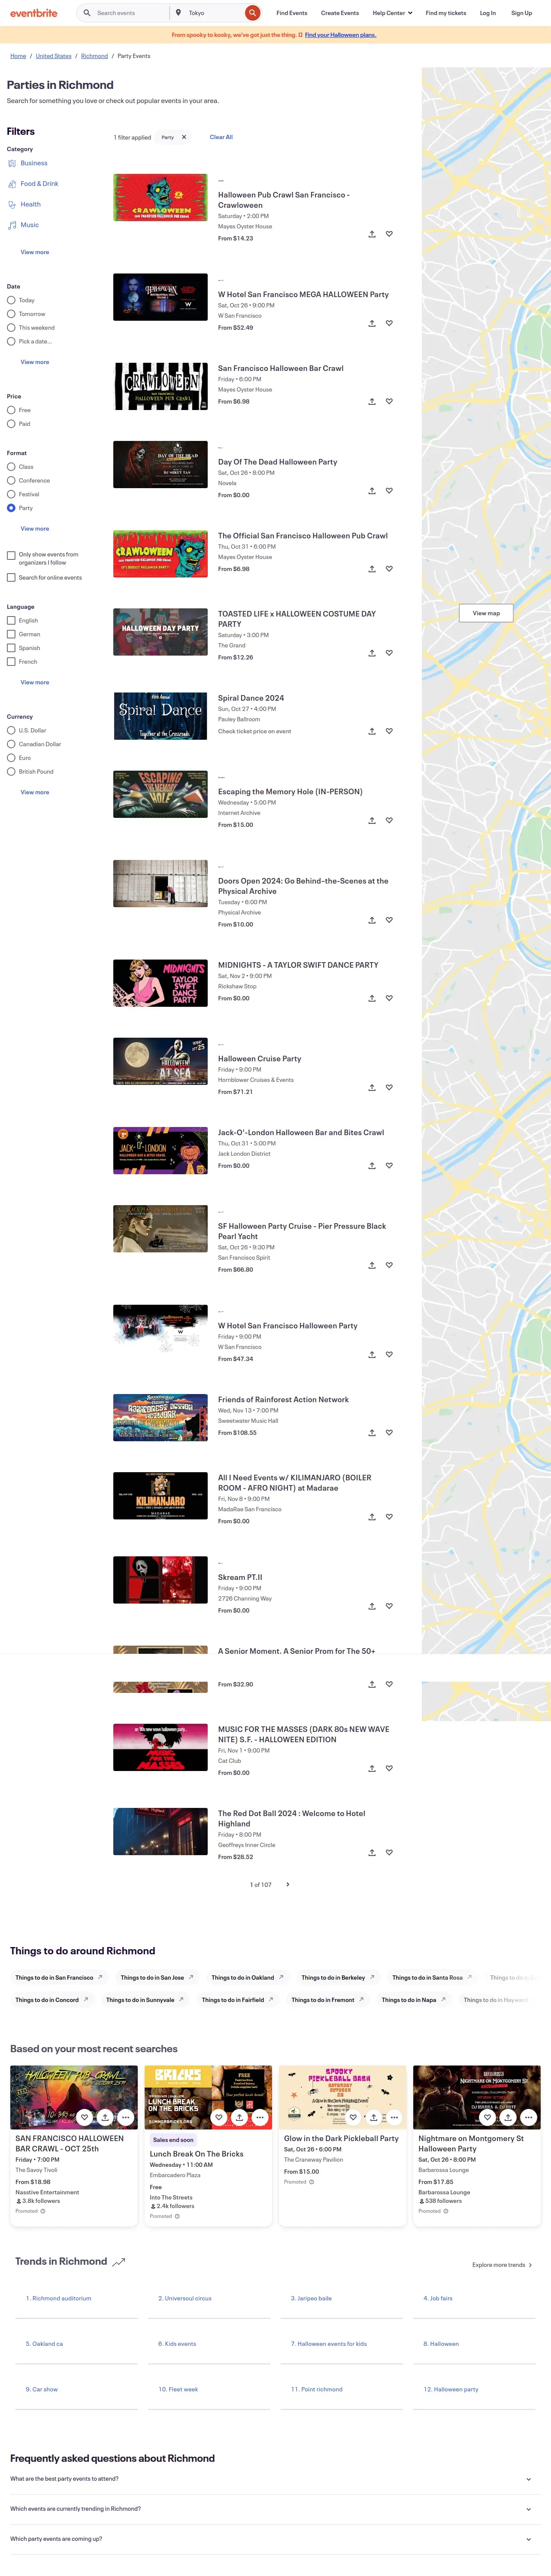Click the Search events input field
This screenshot has width=551, height=2576.
[x=129, y=13]
